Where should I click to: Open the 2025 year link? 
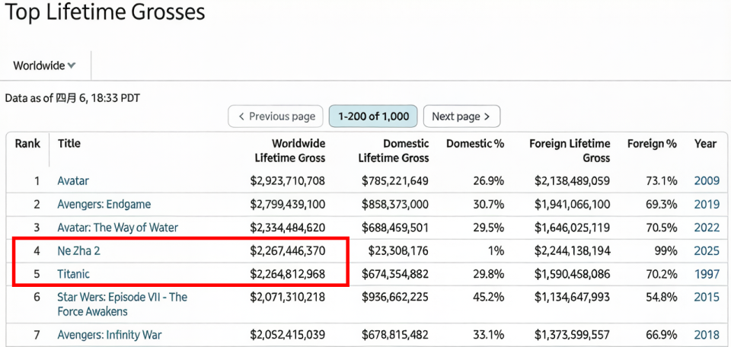point(706,250)
